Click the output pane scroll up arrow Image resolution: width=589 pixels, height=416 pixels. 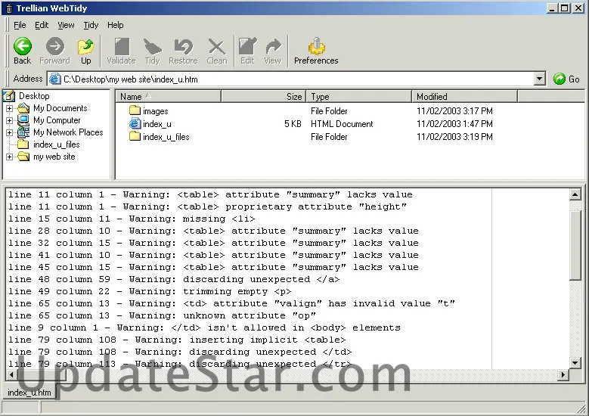tap(575, 194)
